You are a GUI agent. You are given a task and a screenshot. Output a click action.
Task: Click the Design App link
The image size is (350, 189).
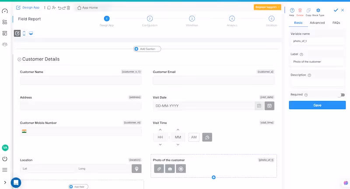point(28,7)
